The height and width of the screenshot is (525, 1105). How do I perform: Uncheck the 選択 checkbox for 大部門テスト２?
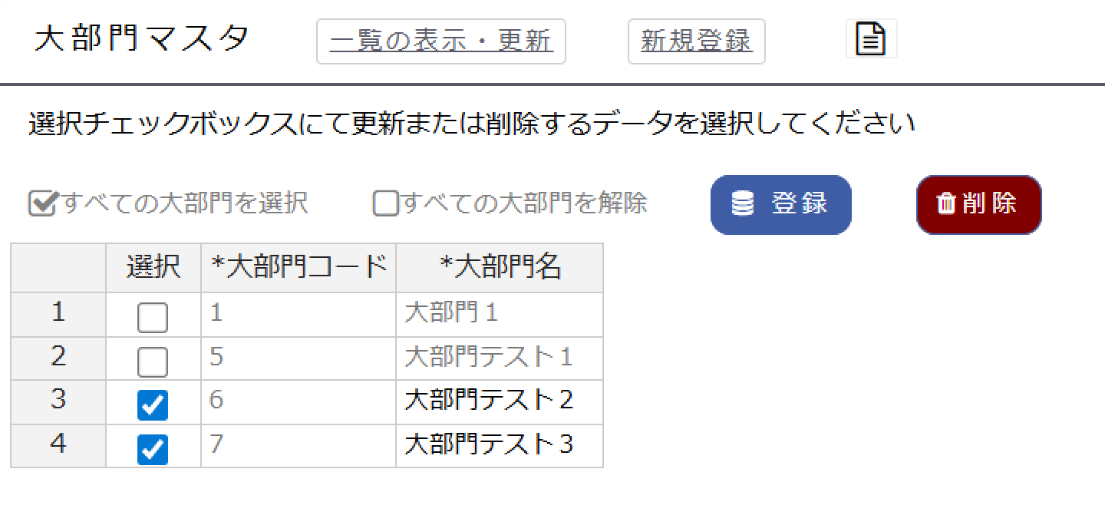tap(152, 402)
